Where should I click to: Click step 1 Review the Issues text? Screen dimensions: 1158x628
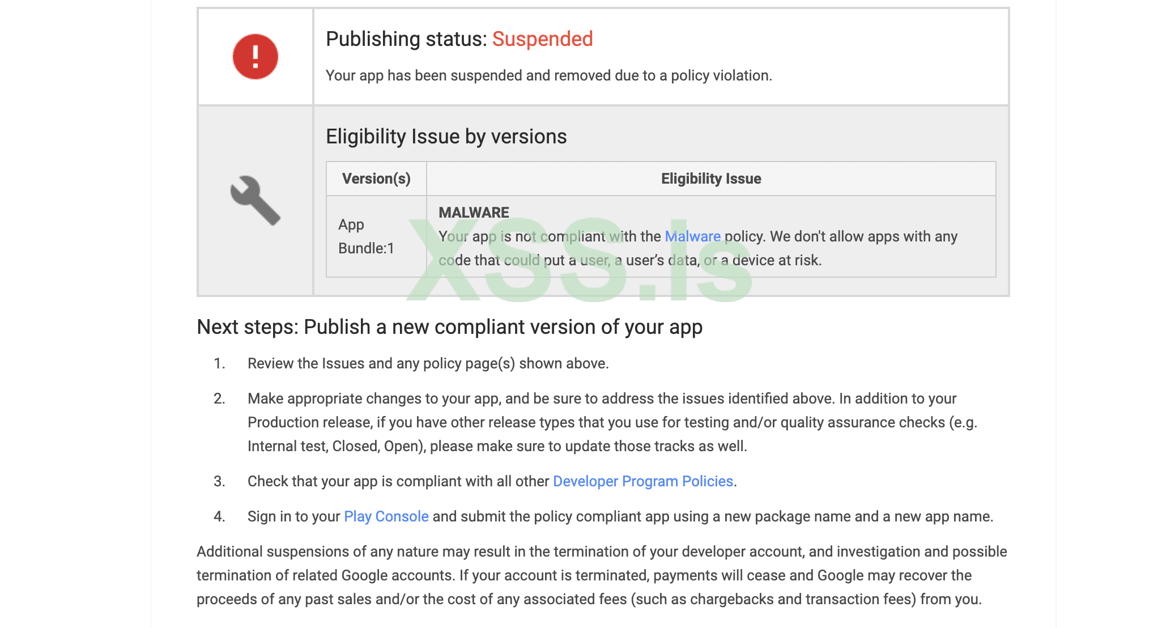click(428, 363)
